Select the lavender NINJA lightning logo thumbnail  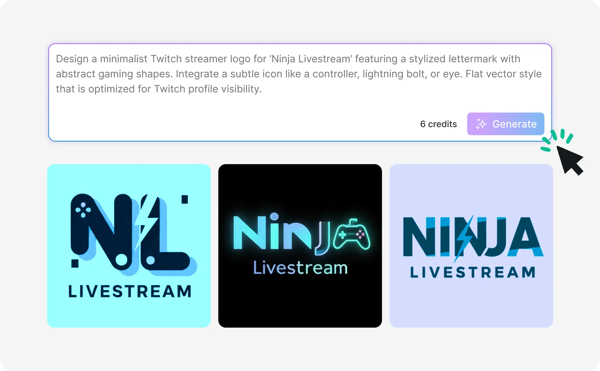[x=471, y=246]
